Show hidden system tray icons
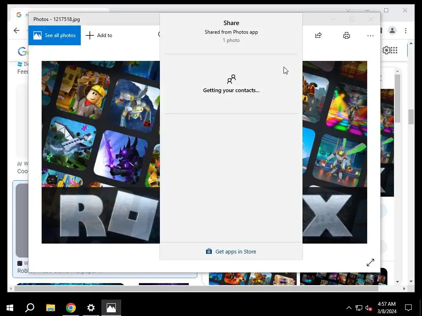The height and width of the screenshot is (316, 422). [349, 308]
